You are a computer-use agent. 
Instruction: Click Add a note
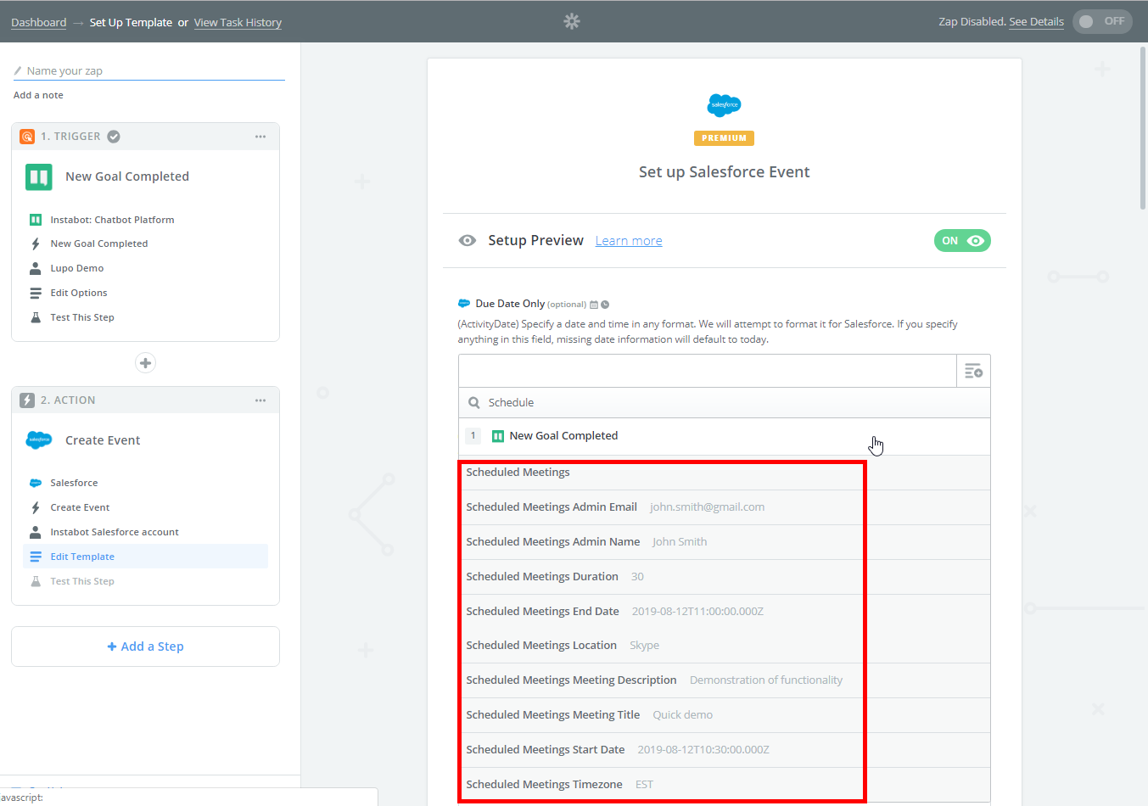[x=38, y=95]
